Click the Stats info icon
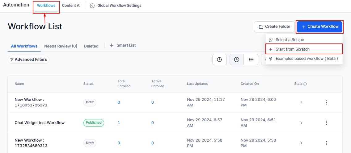Image resolution: width=351 pixels, height=153 pixels. 305,84
